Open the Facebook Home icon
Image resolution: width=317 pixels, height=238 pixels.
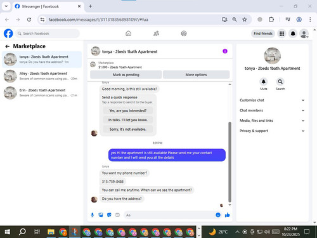128,34
